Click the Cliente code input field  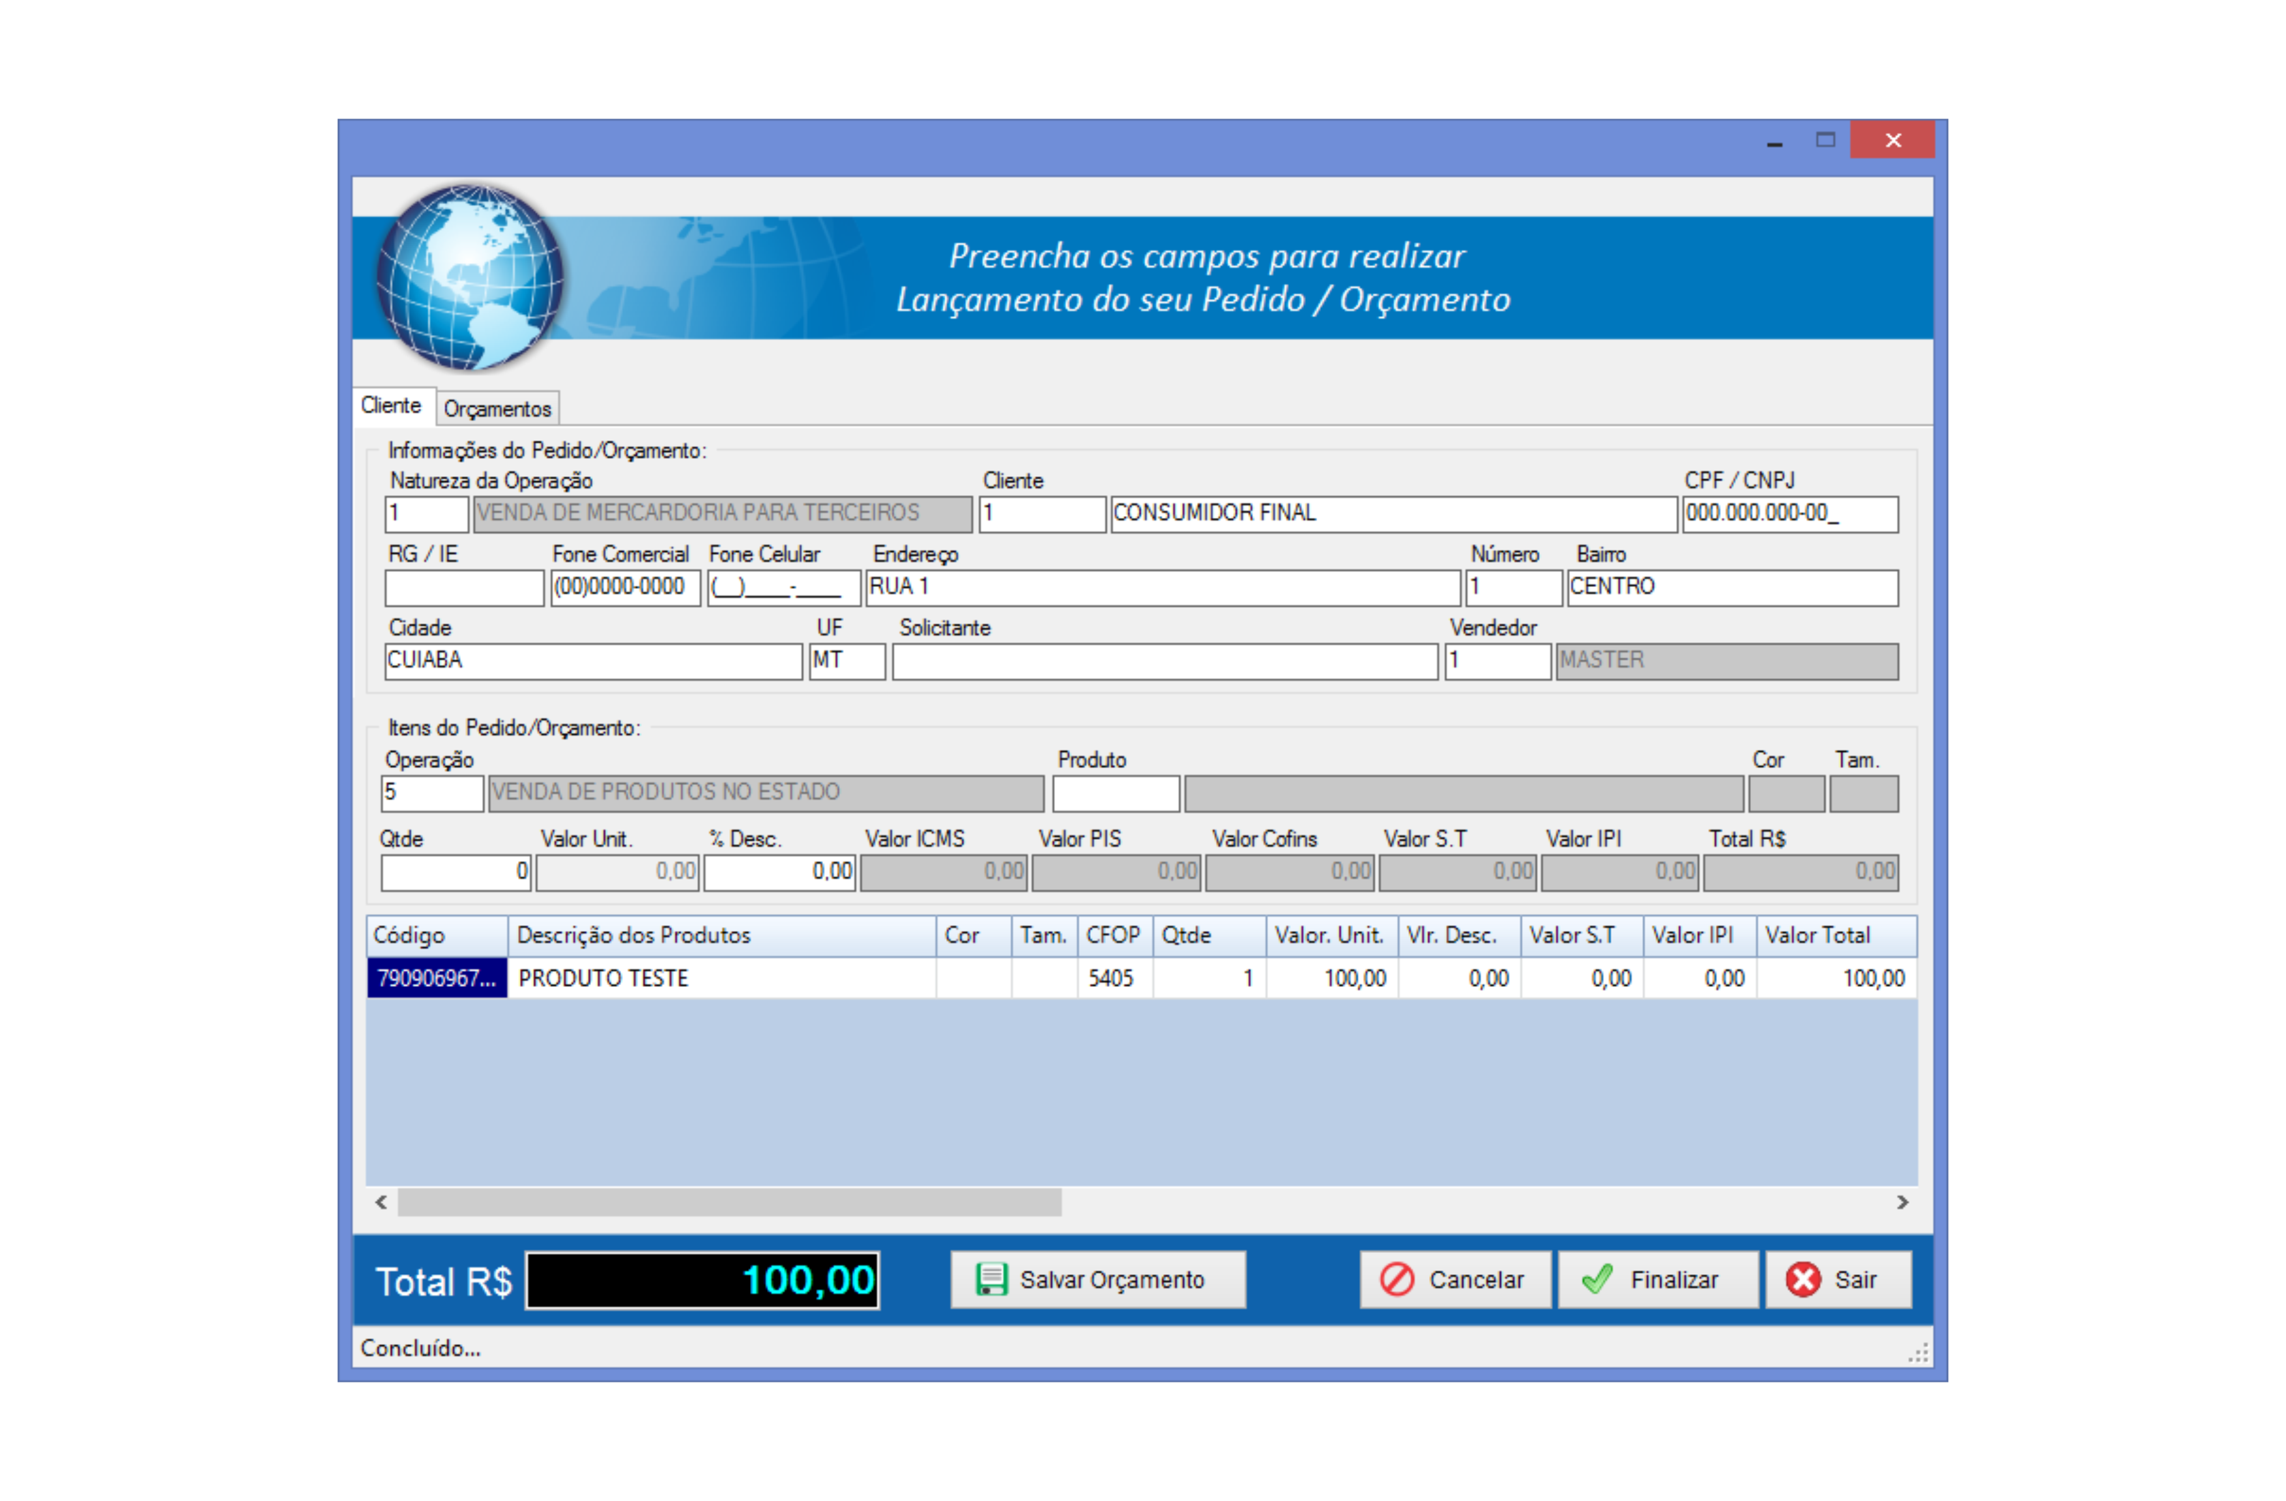coord(1042,514)
